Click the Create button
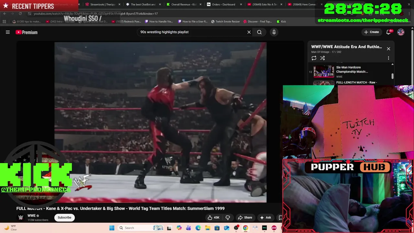The height and width of the screenshot is (233, 414). (371, 32)
